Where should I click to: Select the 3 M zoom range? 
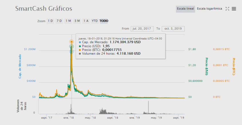click(77, 21)
